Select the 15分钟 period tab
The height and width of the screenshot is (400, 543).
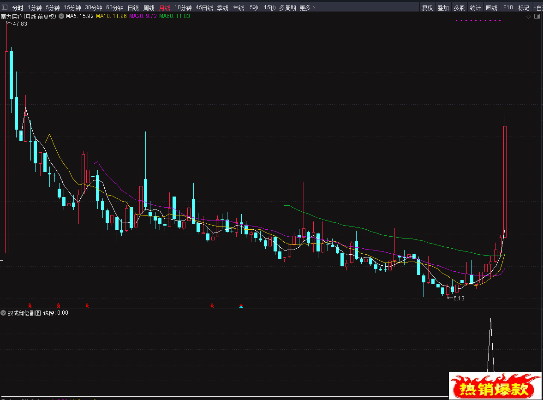pos(72,8)
